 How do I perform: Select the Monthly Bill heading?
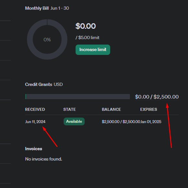(37, 8)
